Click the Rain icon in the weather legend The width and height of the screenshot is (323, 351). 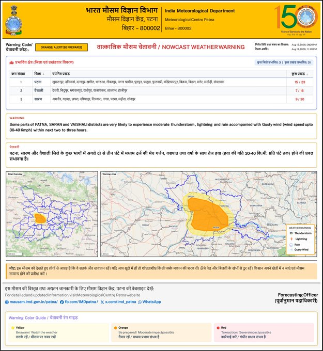(291, 245)
